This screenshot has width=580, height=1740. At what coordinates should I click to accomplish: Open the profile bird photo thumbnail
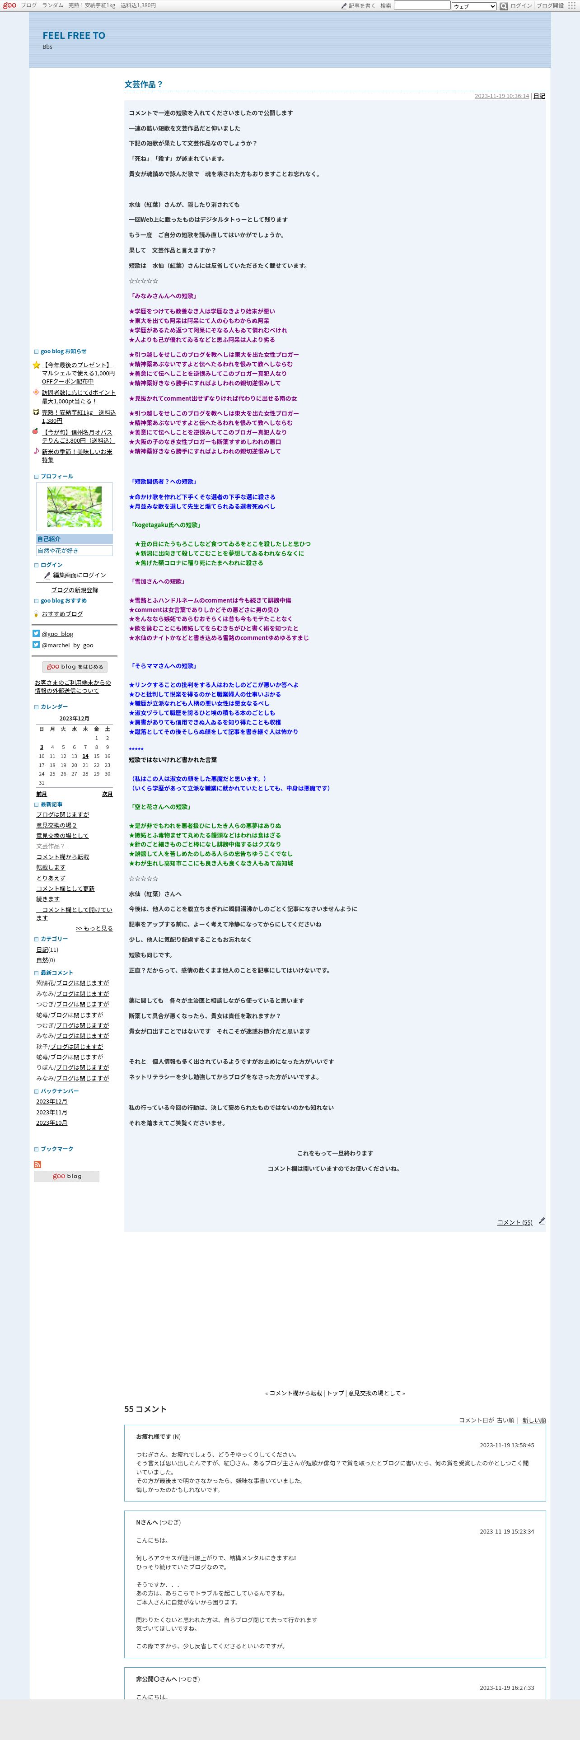74,507
